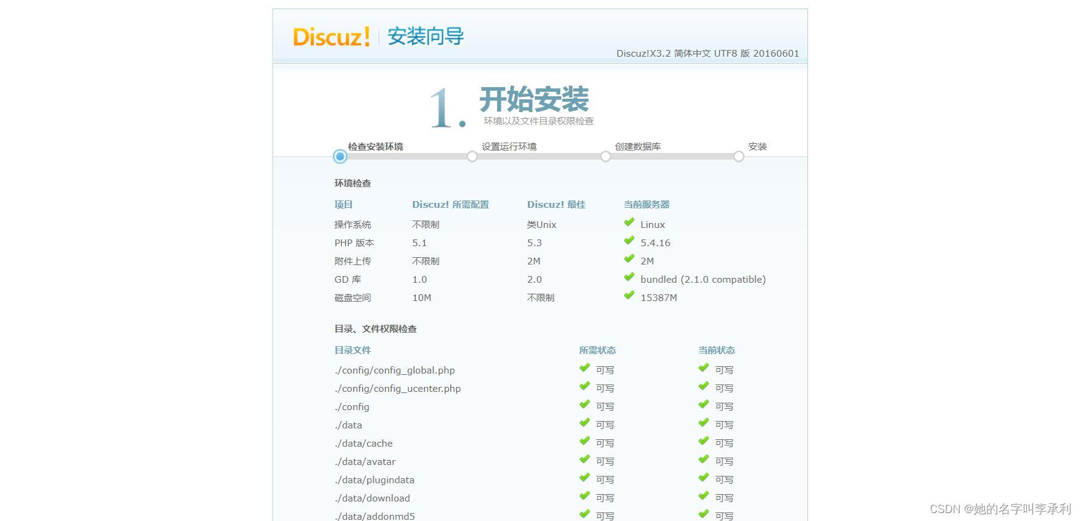
Task: Select 当前状态 check icon for ./data/addonmd5
Action: tap(704, 514)
